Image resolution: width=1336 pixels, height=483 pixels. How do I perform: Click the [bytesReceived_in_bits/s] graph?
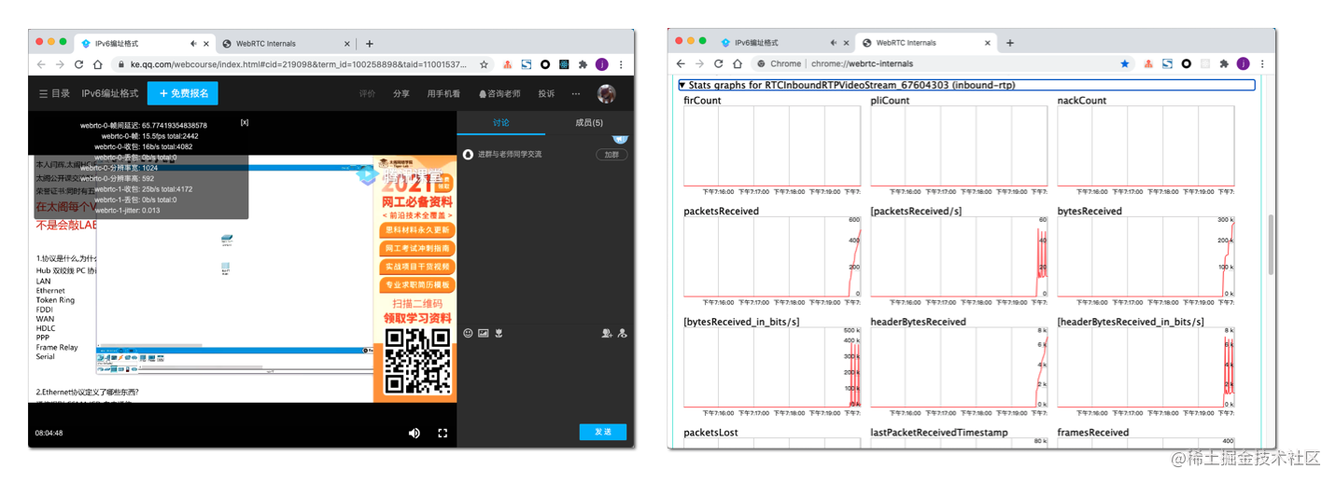tap(772, 367)
